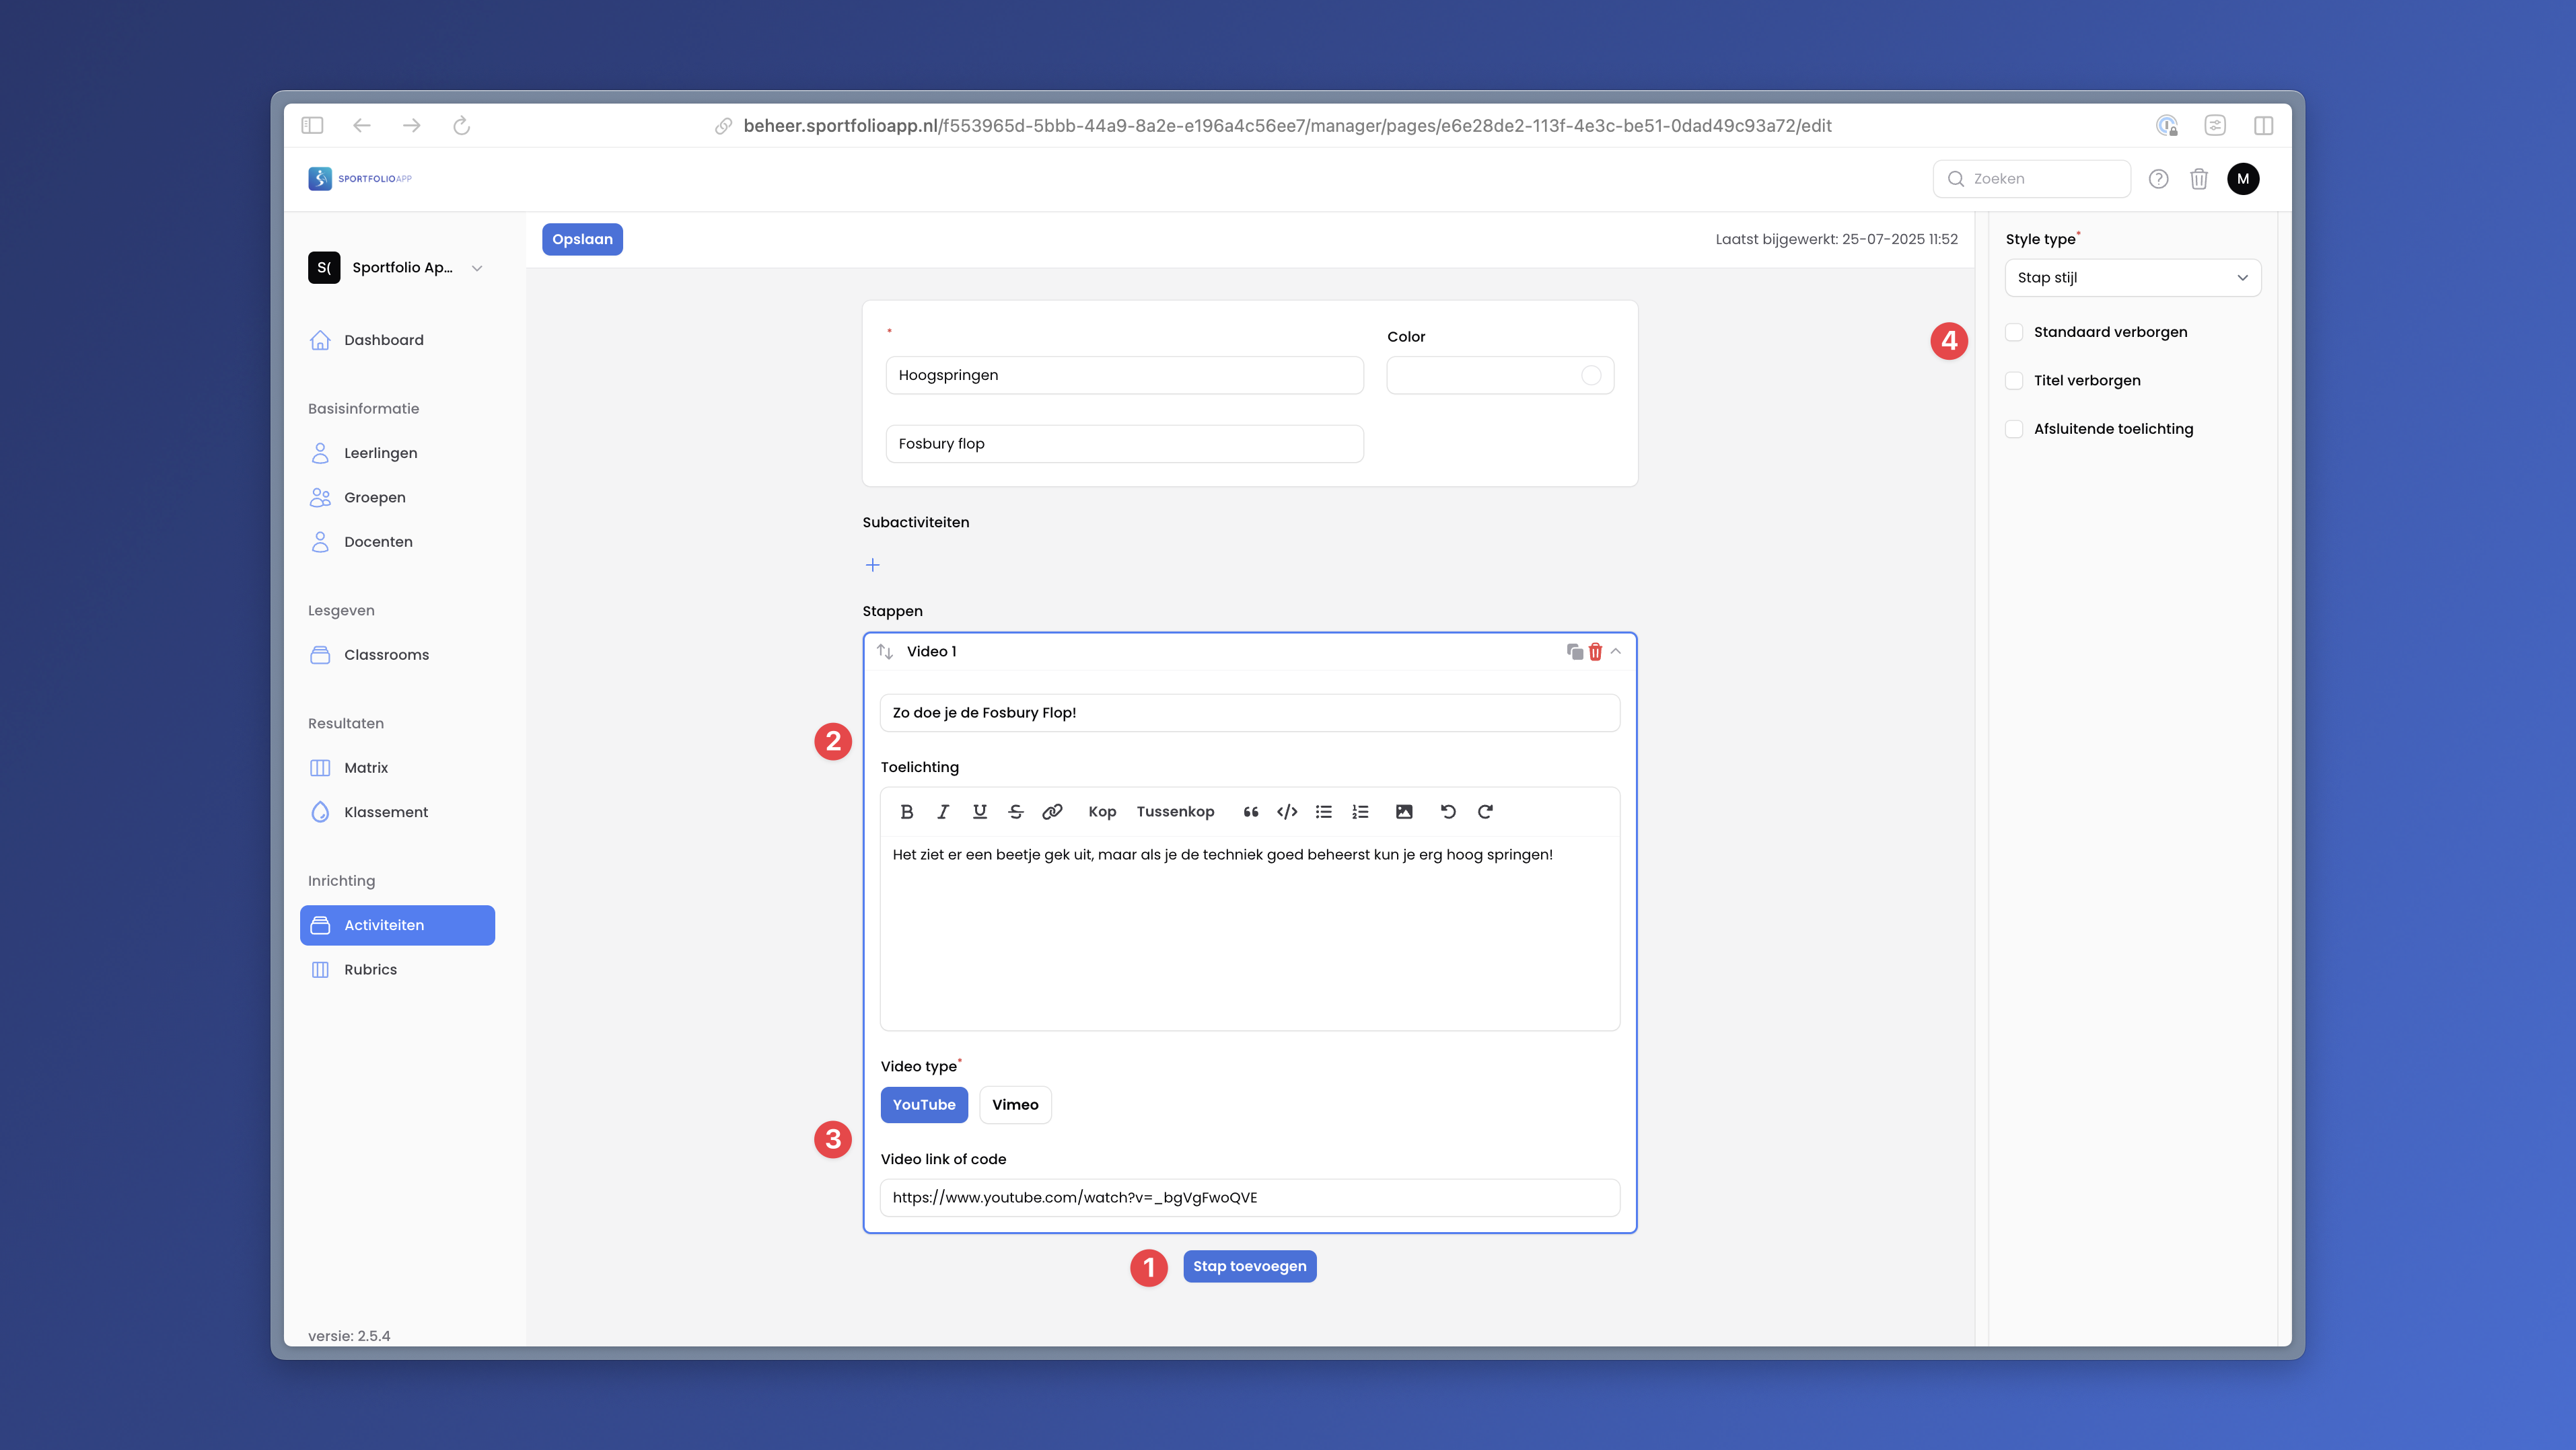Click the Video link of code field
The width and height of the screenshot is (2576, 1450).
(x=1249, y=1197)
